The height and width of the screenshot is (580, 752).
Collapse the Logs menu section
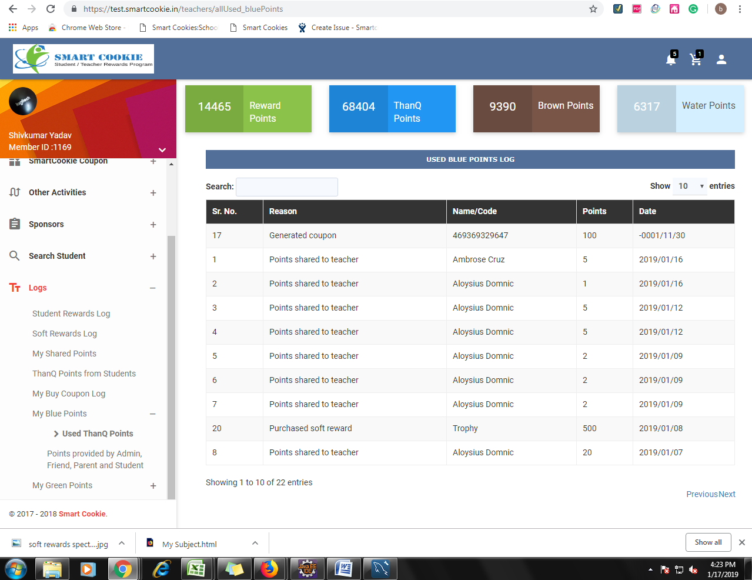[153, 288]
